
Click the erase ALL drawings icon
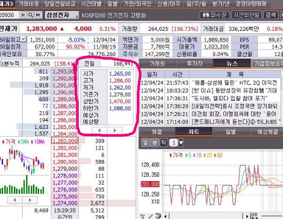click(158, 216)
